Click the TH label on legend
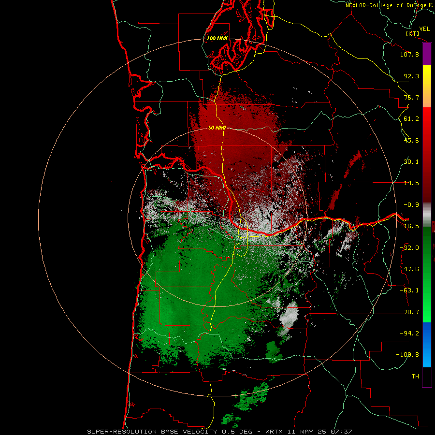435x435 pixels. (x=415, y=377)
